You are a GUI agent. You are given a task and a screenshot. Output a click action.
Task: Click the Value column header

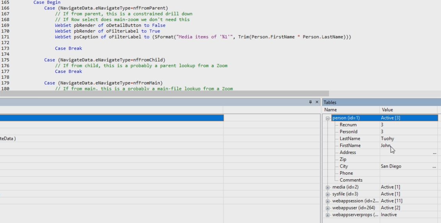[x=408, y=110]
